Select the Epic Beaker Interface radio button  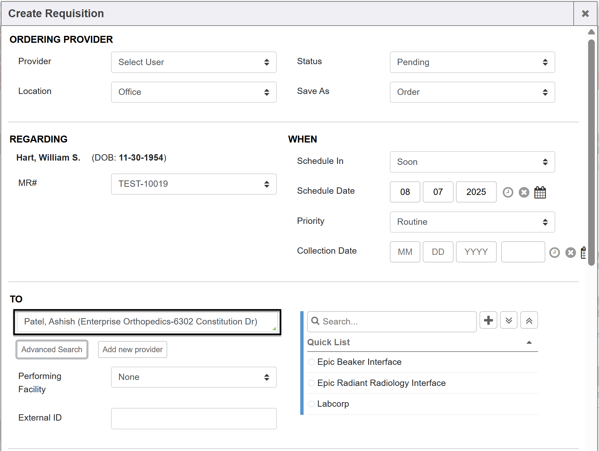coord(311,362)
